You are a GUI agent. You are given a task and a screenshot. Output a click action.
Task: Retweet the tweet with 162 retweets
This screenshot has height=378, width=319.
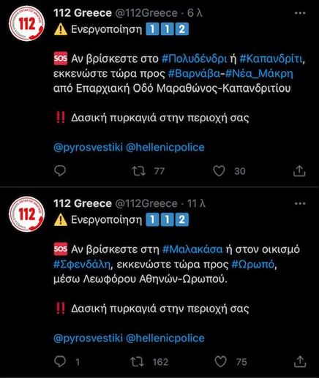coord(138,362)
